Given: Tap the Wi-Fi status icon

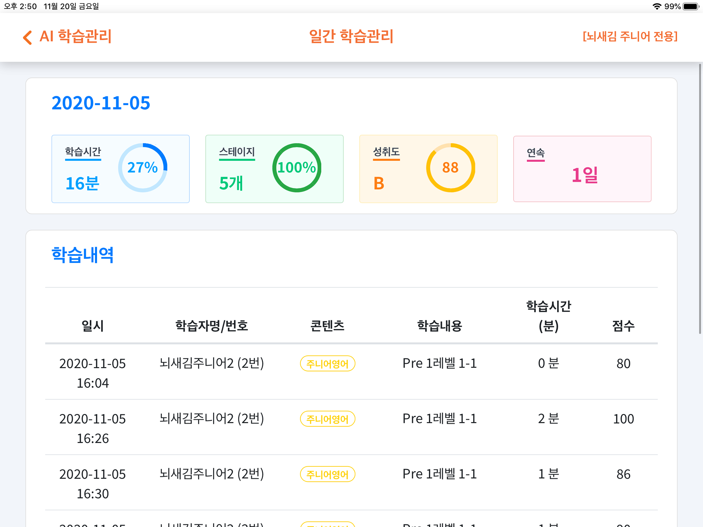Looking at the screenshot, I should (657, 6).
